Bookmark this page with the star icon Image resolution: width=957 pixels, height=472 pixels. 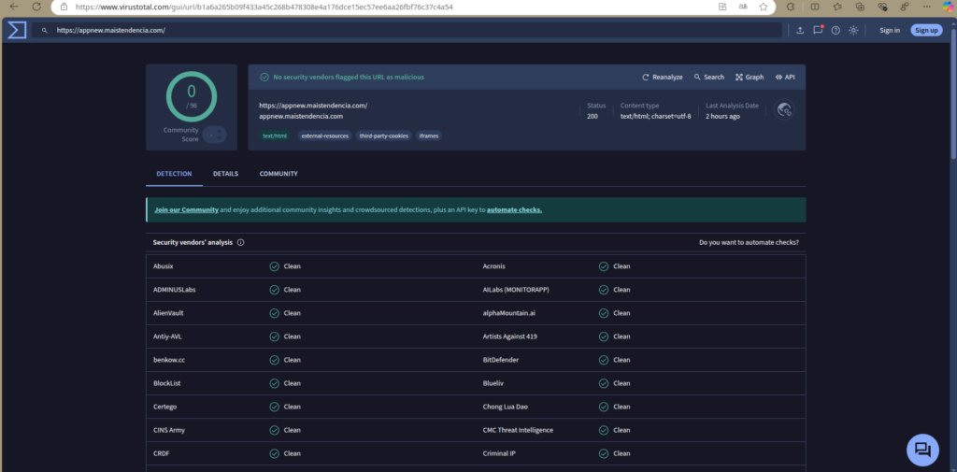(763, 7)
